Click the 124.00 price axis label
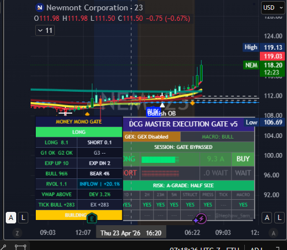Screen dimensions: 287x250 pyautogui.click(x=273, y=36)
